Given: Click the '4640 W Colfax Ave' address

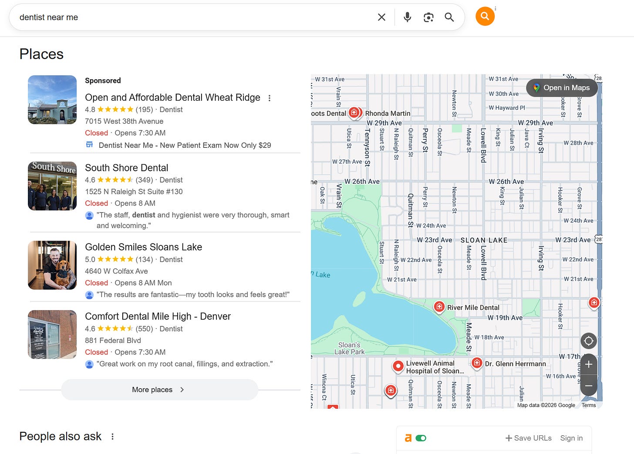Looking at the screenshot, I should (116, 271).
